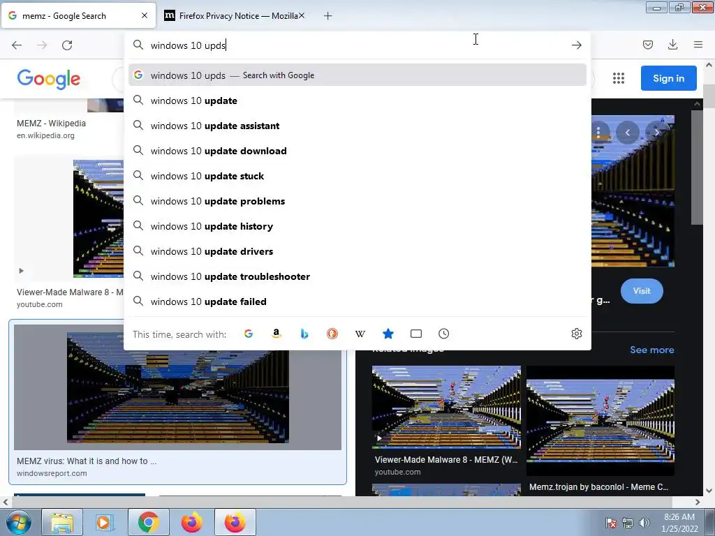Click the Sign in button
The height and width of the screenshot is (536, 715).
(668, 78)
